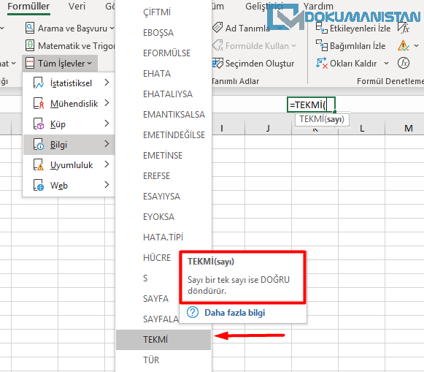Click the Ad Tanımla tag icon
Image resolution: width=424 pixels, height=372 pixels.
pos(217,28)
